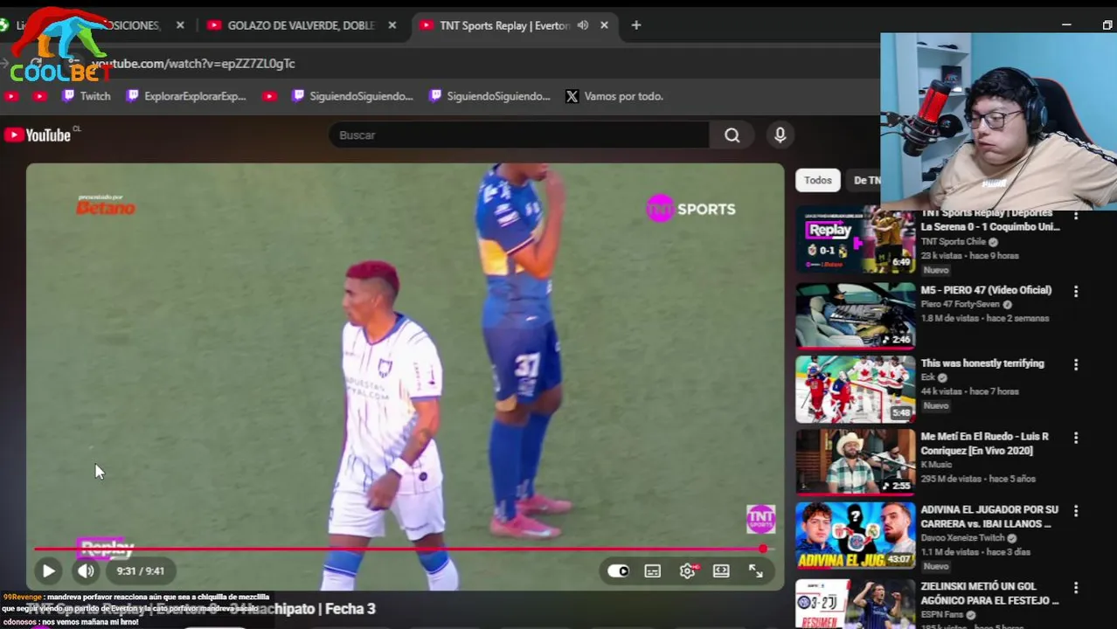The width and height of the screenshot is (1117, 629).
Task: Mute the tab with its audio icon
Action: coord(583,25)
